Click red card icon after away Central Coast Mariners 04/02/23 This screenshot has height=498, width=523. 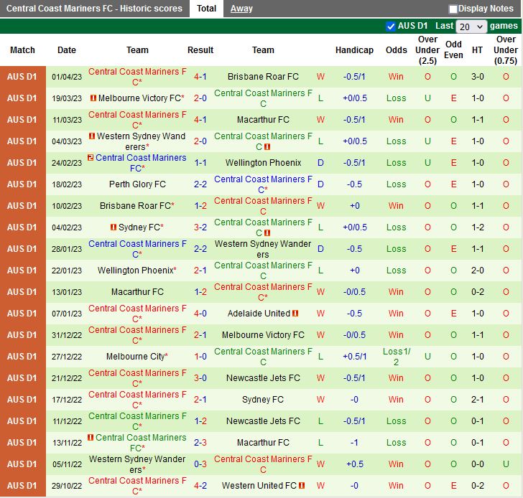point(267,232)
